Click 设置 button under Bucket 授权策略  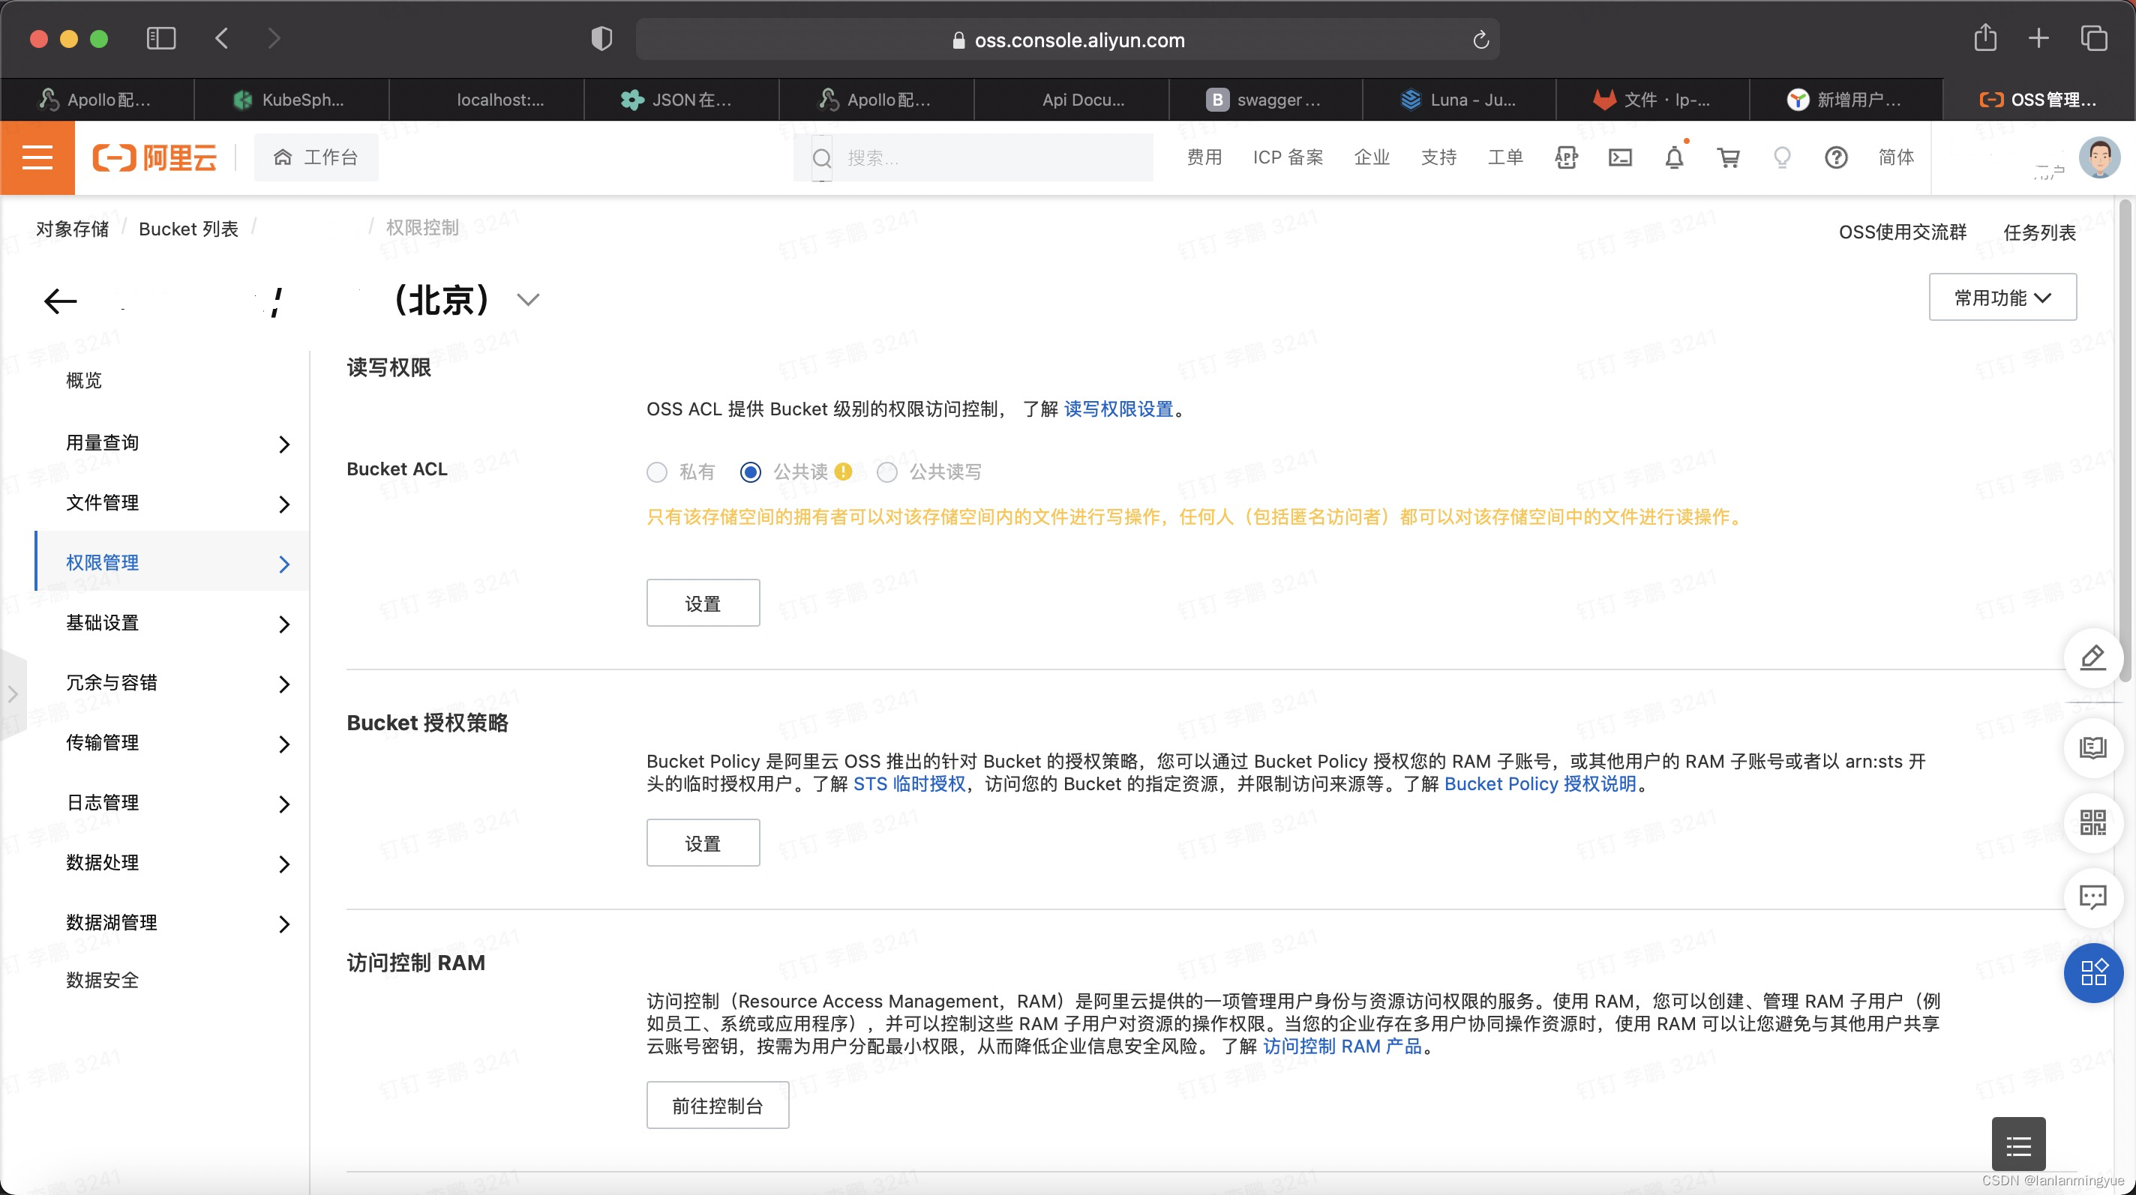[x=702, y=843]
